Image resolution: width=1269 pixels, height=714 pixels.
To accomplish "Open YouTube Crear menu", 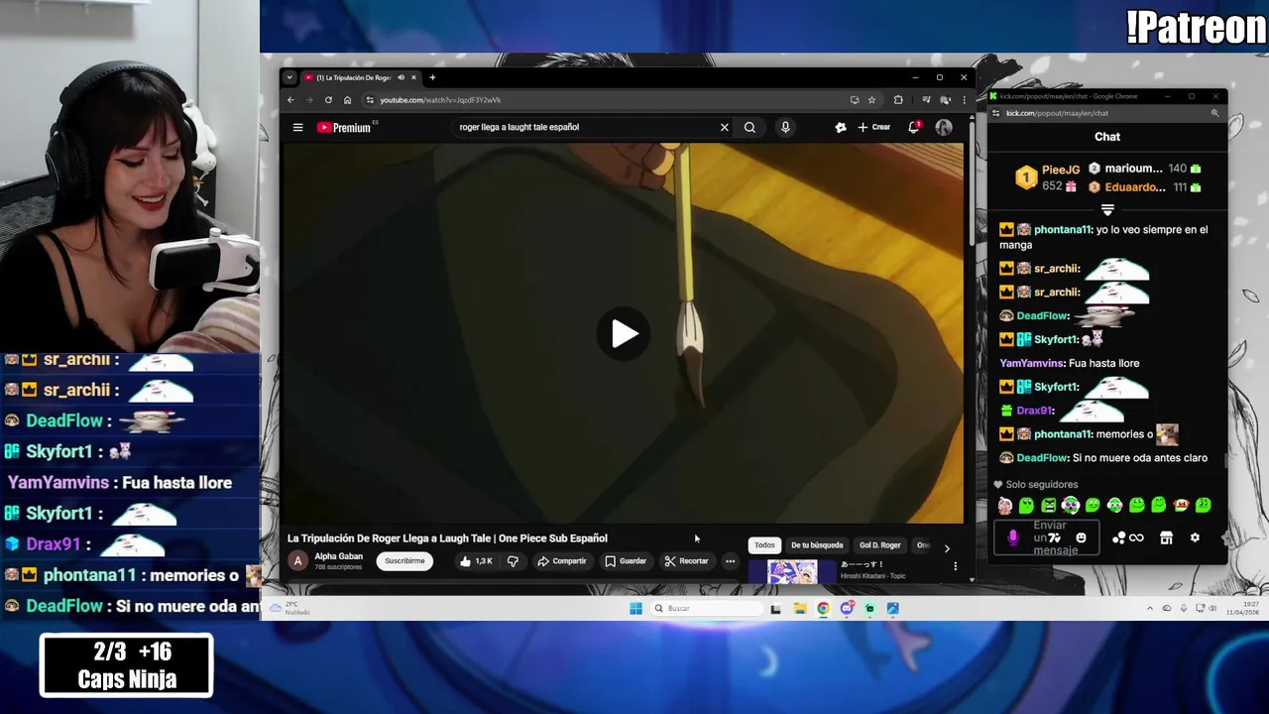I will (x=874, y=127).
